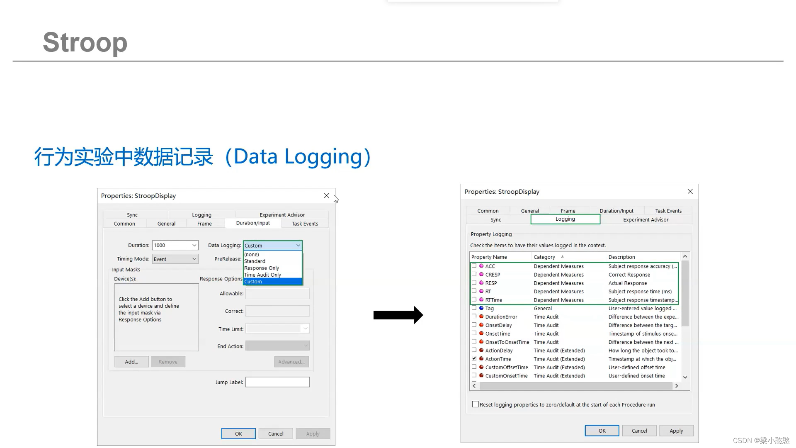Click the red icon next to DurationError
This screenshot has height=448, width=796.
(481, 317)
